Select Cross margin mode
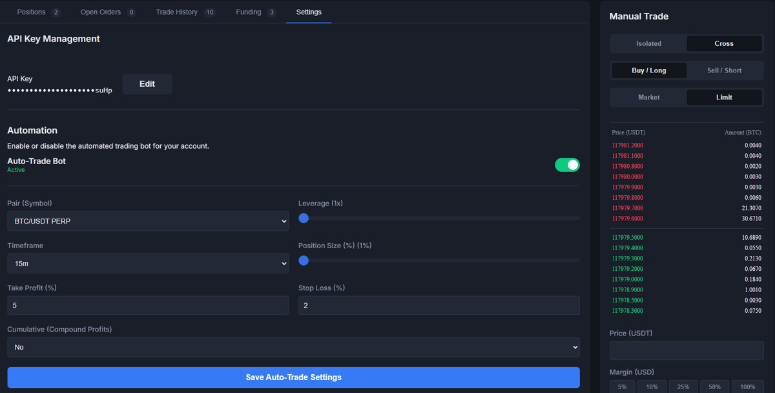 tap(724, 43)
